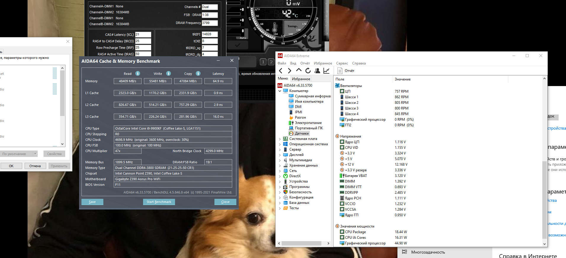Viewport: 566px width, 258px height.
Task: Open the Избранное menu in menu bar
Action: click(323, 63)
